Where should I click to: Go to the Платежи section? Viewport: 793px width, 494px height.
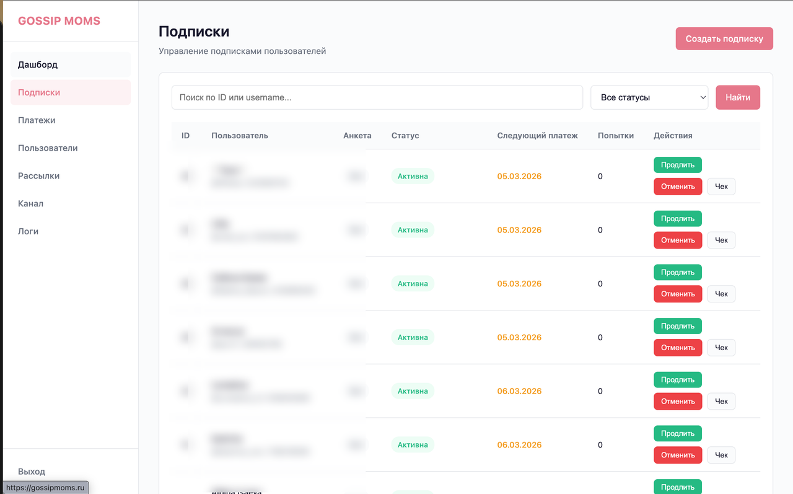tap(37, 120)
